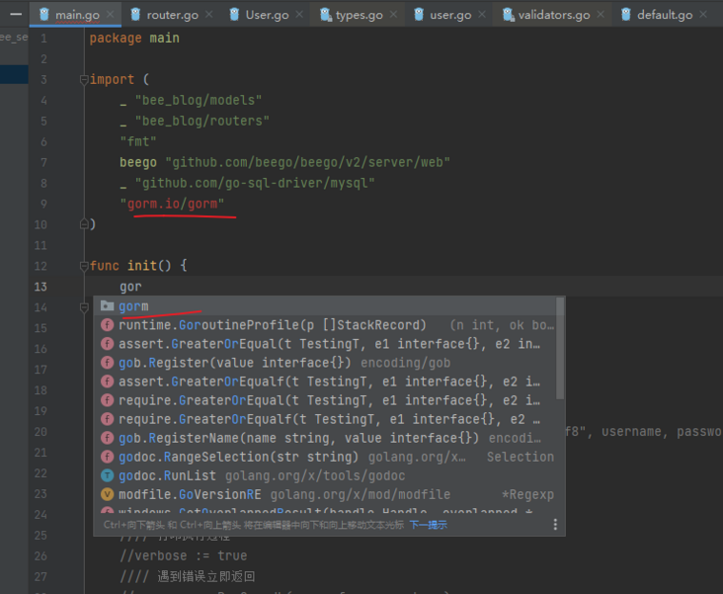Click function icon beside godoc.RangeSelection
Image resolution: width=723 pixels, height=594 pixels.
coord(107,457)
